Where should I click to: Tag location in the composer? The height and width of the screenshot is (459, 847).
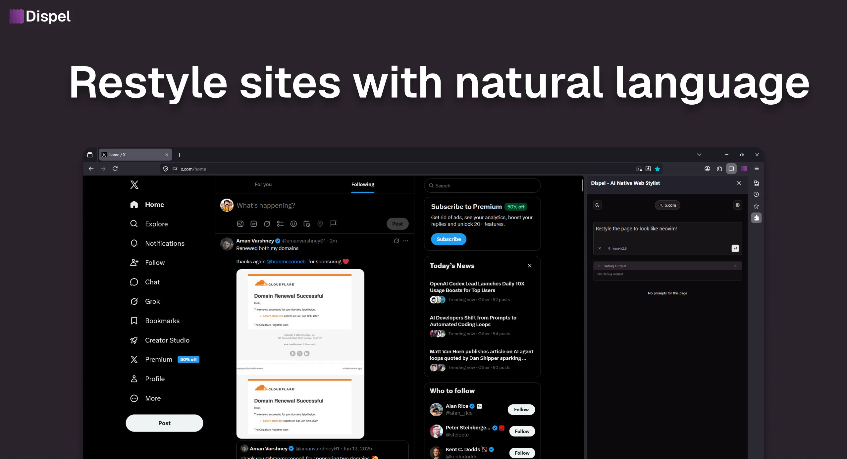tap(320, 224)
